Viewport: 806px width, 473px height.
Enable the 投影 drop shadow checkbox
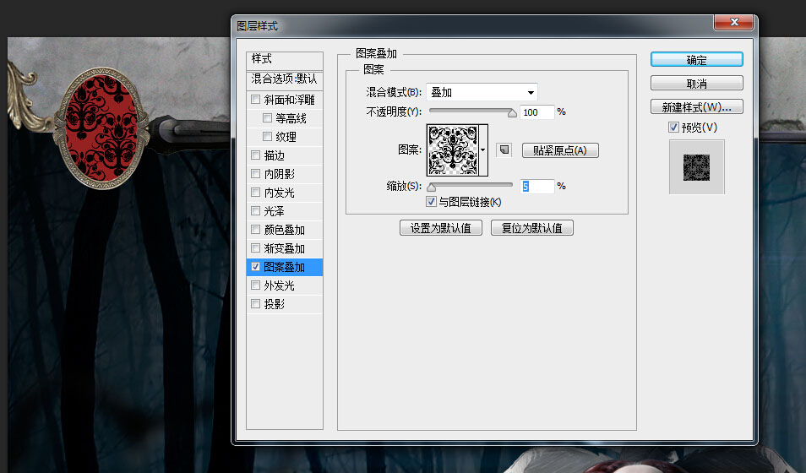[255, 303]
